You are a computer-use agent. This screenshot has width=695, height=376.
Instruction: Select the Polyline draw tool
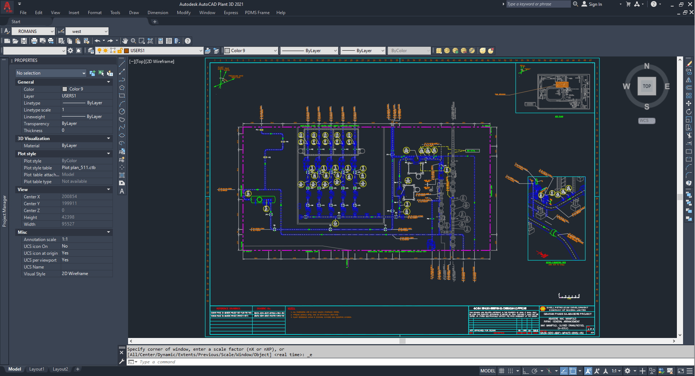(x=122, y=80)
